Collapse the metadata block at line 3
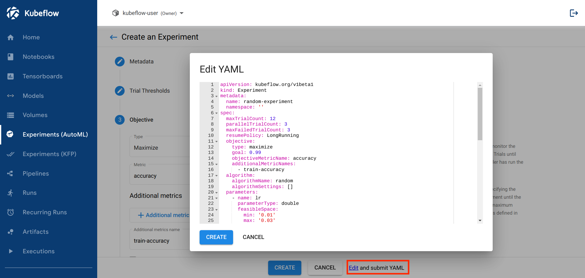This screenshot has width=585, height=278. click(216, 96)
